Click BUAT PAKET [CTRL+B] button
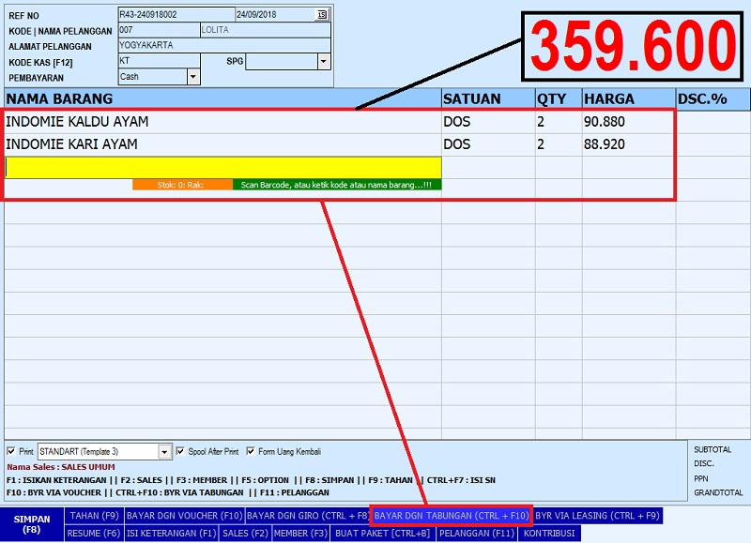This screenshot has height=543, width=751. [383, 533]
